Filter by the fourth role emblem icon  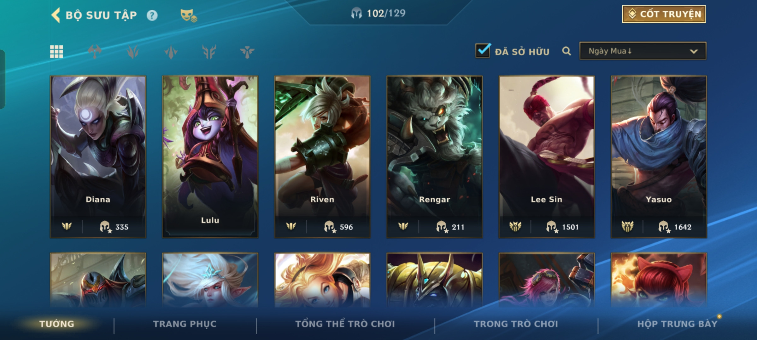209,52
